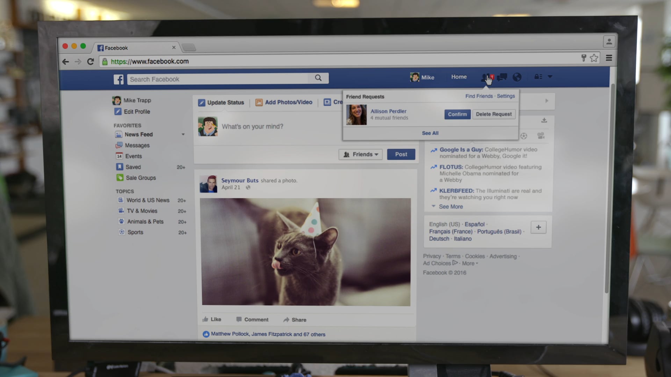Image resolution: width=671 pixels, height=377 pixels.
Task: Click Home in the top navigation
Action: point(459,77)
